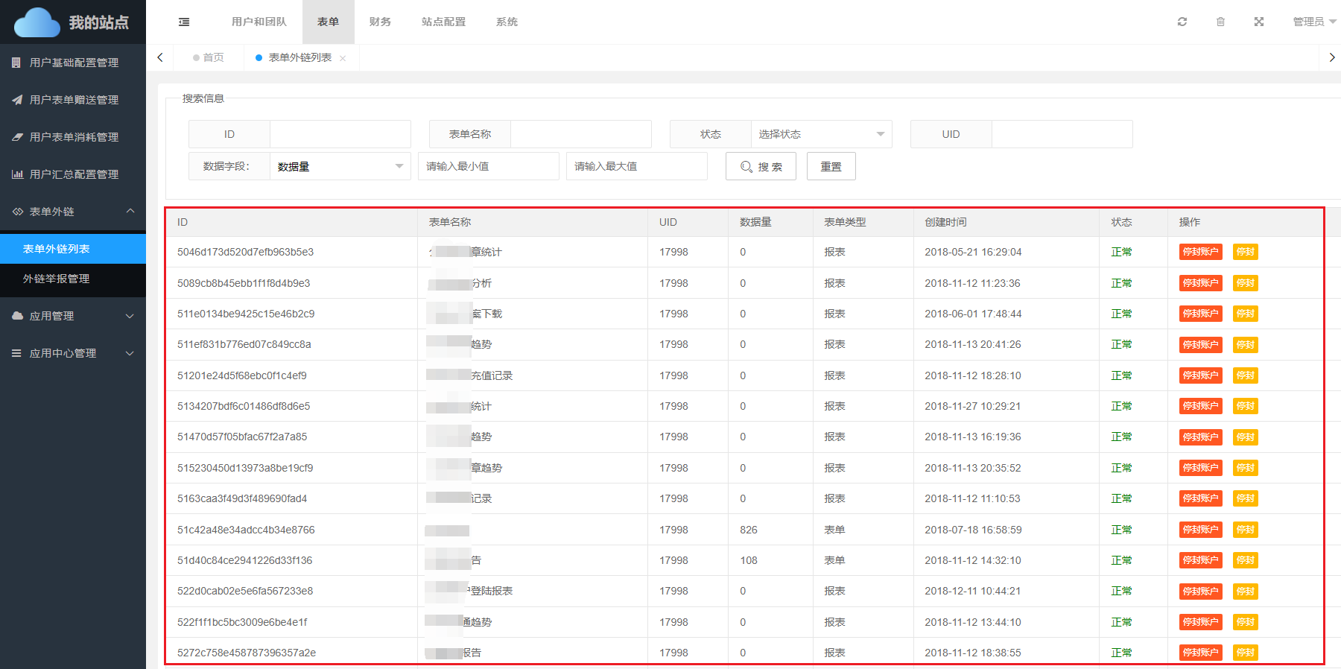Open the 选择状态 status dropdown
The image size is (1341, 669).
point(820,134)
